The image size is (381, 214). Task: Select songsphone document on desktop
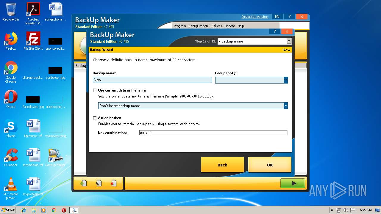(55, 12)
